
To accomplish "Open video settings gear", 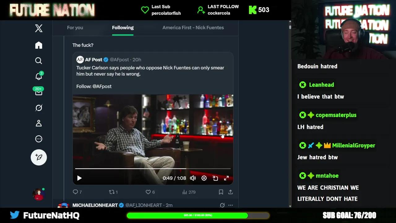I will 204,178.
